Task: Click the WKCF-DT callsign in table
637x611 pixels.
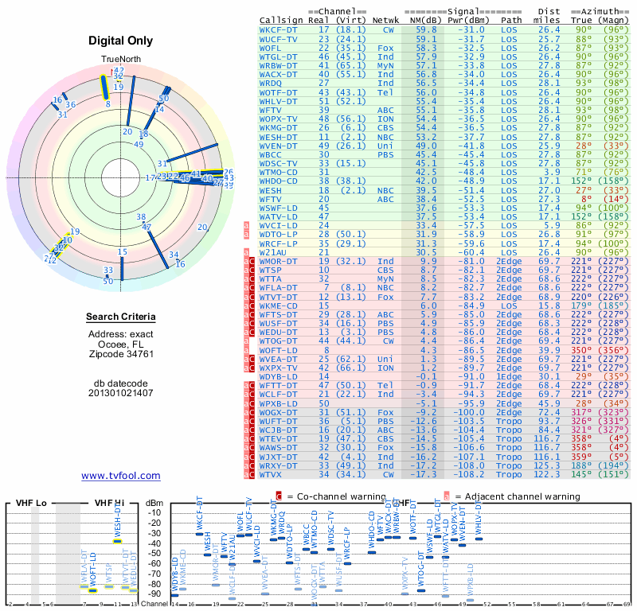Action: coord(278,30)
